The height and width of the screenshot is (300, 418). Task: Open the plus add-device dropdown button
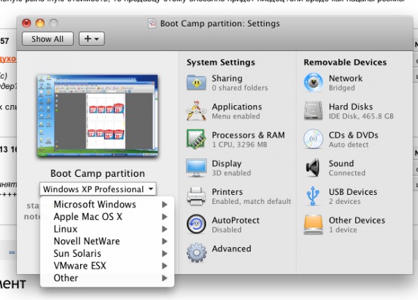pos(91,39)
